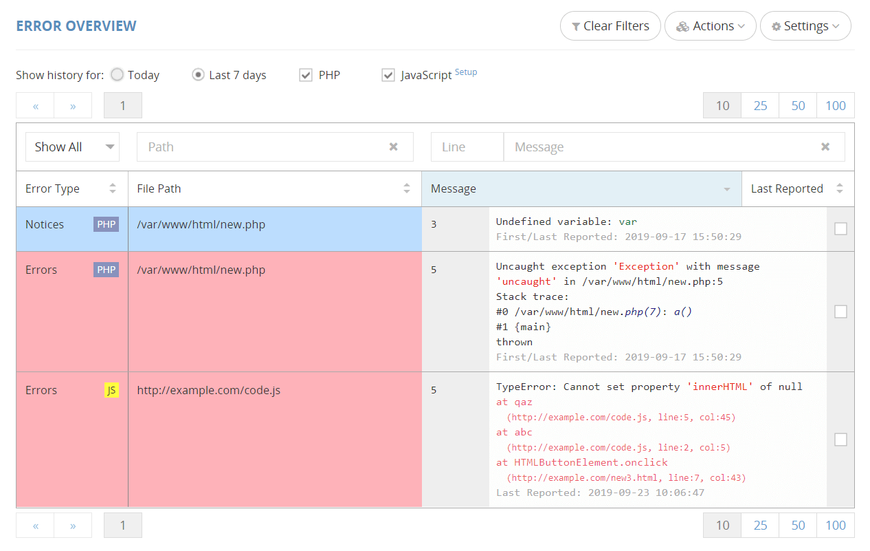870x551 pixels.
Task: Click the sort arrows on File Path column
Action: pyautogui.click(x=406, y=188)
